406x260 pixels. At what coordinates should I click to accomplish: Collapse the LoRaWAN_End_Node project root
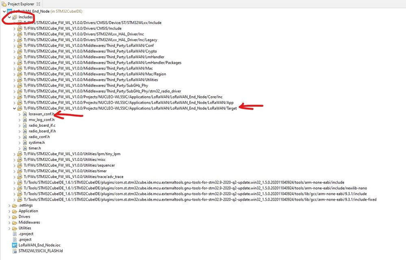(x=4, y=11)
